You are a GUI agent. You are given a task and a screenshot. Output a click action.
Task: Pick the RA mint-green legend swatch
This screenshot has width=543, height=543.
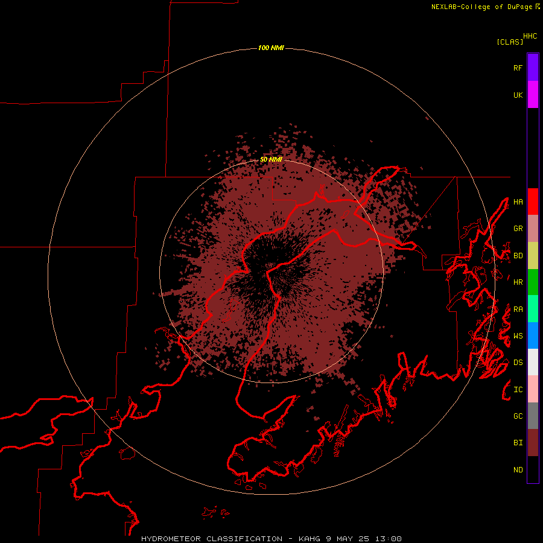click(533, 309)
